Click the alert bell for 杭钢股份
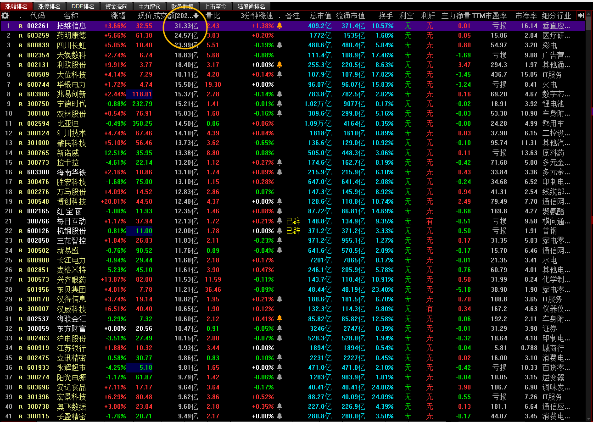The height and width of the screenshot is (422, 593). (280, 231)
